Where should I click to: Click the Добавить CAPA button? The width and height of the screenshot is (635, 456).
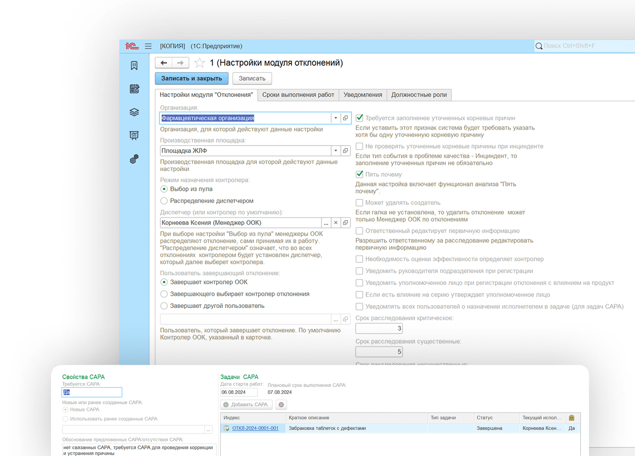[x=246, y=405]
